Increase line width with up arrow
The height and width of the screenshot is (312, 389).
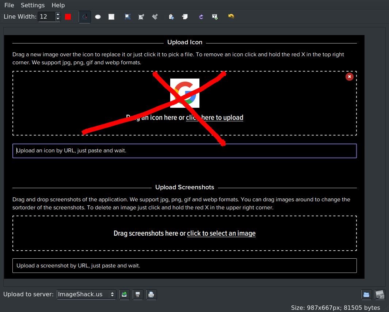point(58,14)
